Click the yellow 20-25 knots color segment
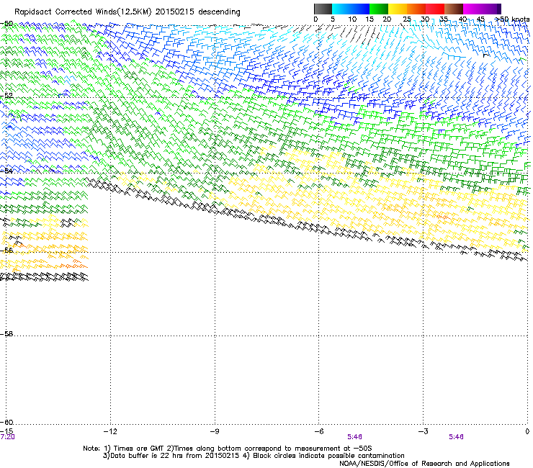The height and width of the screenshot is (468, 533). pos(398,9)
